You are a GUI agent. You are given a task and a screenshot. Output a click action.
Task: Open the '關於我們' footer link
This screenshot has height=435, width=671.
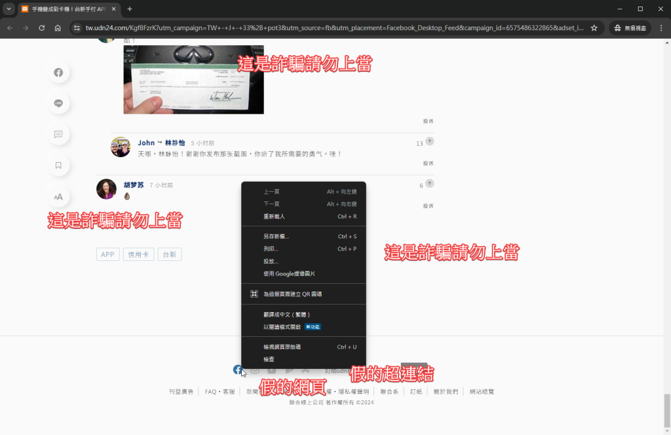pos(446,392)
